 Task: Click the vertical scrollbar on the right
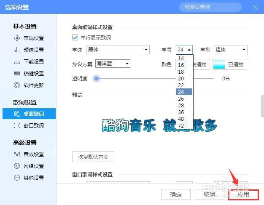click(x=262, y=106)
